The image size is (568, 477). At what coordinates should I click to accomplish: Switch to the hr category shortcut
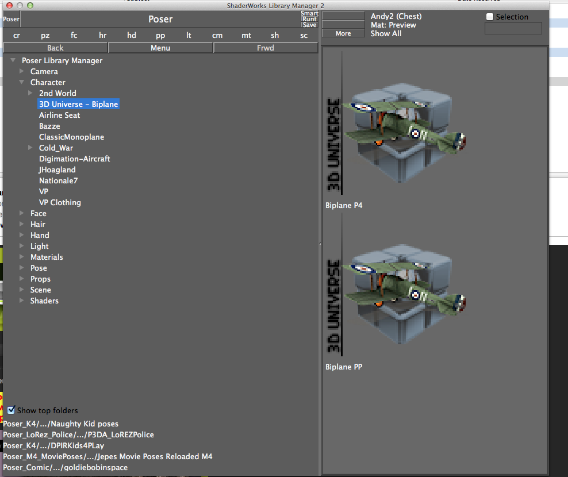coord(103,36)
